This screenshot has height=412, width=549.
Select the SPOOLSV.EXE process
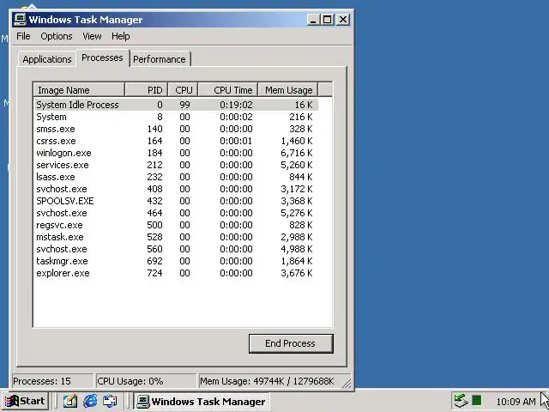pos(177,201)
